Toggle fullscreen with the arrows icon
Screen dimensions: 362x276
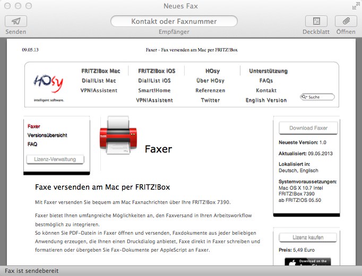coord(356,6)
